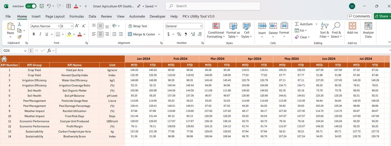Toggle Merge & Center
Screen dimensions: 391x146
[142, 34]
